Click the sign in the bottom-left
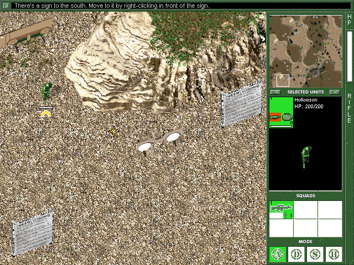 click(33, 232)
